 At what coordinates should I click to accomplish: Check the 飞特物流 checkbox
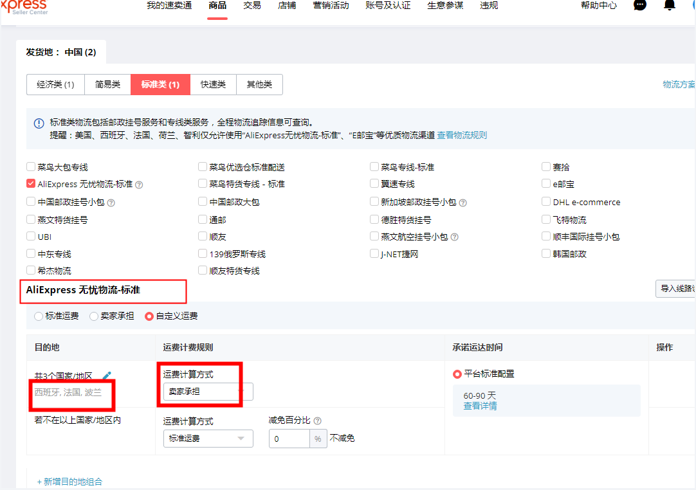click(x=546, y=219)
